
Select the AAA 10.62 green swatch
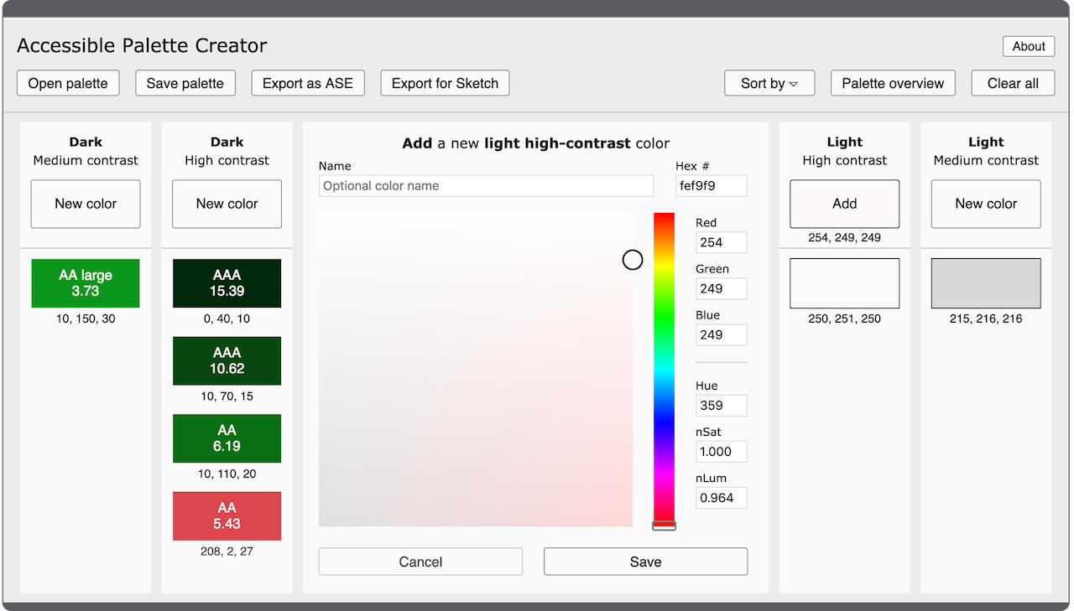click(227, 360)
